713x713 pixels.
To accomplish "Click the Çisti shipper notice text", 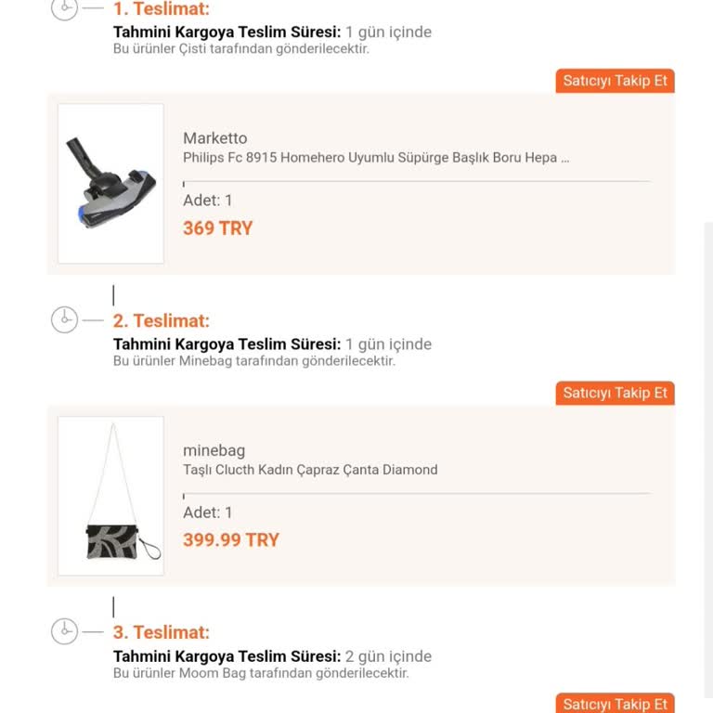I will 241,49.
